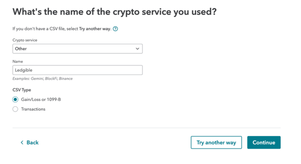301x164 pixels.
Task: Select the Gain/Loss or 1099-B radio button
Action: pyautogui.click(x=15, y=100)
